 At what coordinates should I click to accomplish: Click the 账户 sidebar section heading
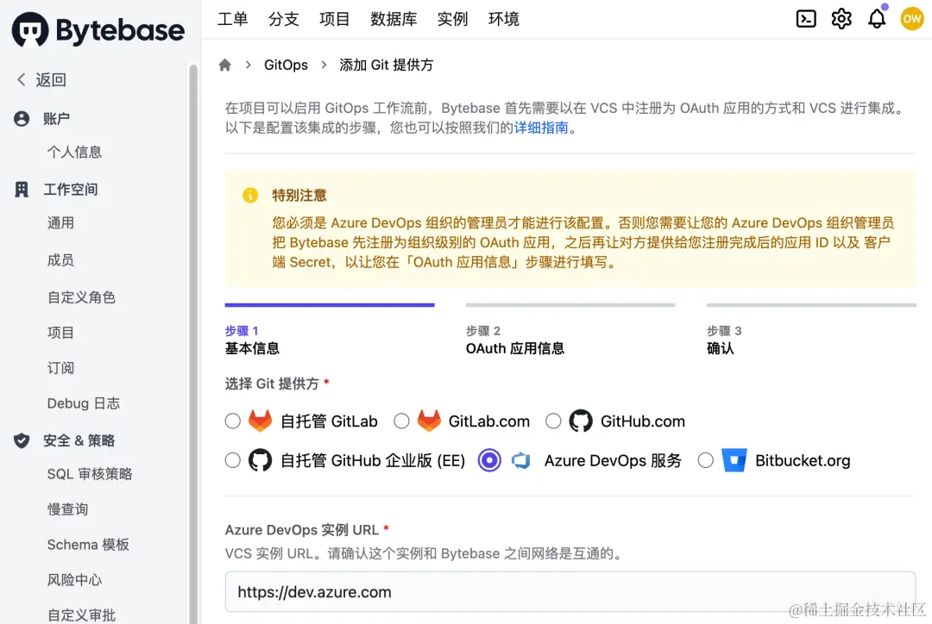pyautogui.click(x=56, y=119)
